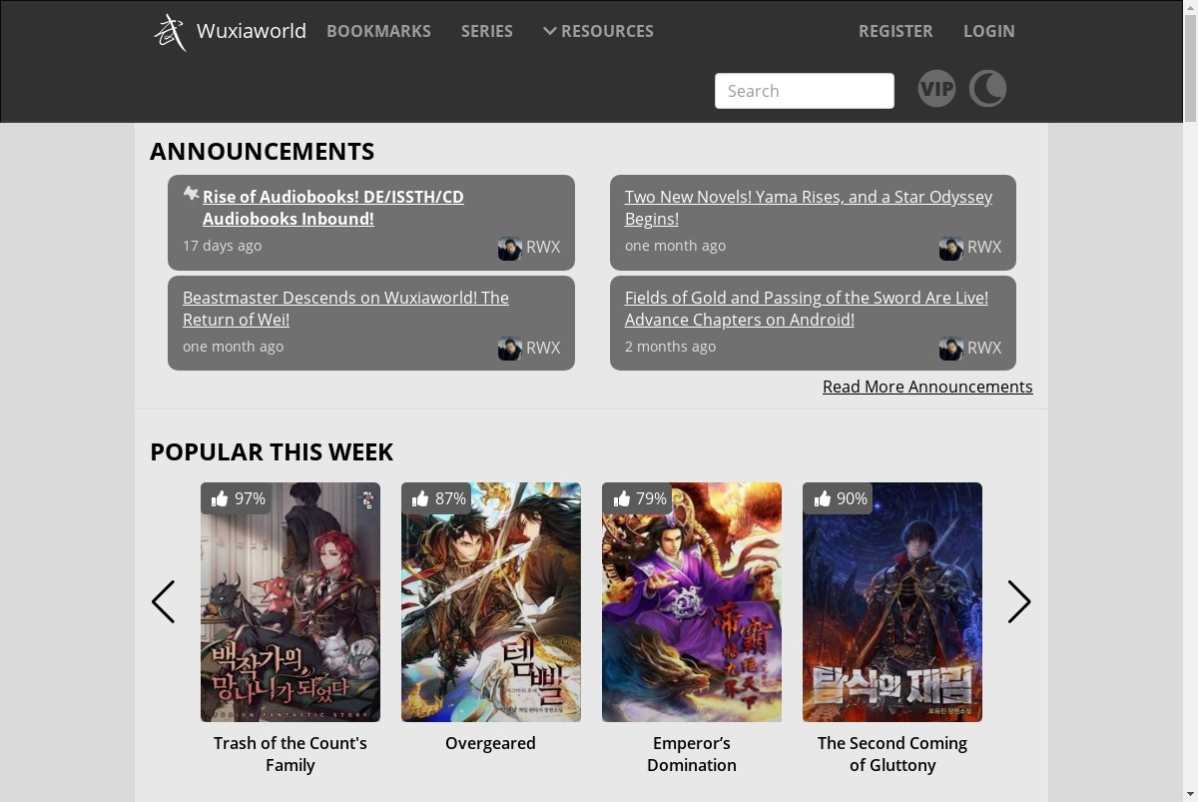Screen dimensions: 1198x802
Task: Click RWX avatar on Audiobooks announcement
Action: [509, 249]
